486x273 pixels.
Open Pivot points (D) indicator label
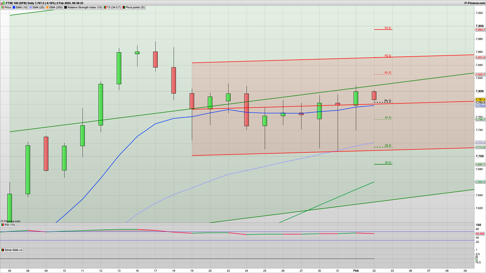135,8
